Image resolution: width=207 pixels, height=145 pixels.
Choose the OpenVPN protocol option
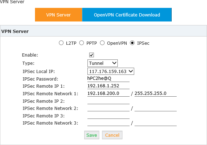click(x=102, y=43)
